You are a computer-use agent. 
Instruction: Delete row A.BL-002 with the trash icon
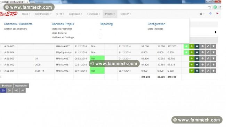pos(213,65)
